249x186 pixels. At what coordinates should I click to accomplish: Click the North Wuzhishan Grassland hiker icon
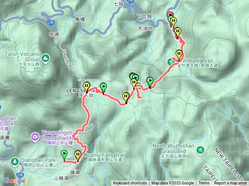click(200, 150)
